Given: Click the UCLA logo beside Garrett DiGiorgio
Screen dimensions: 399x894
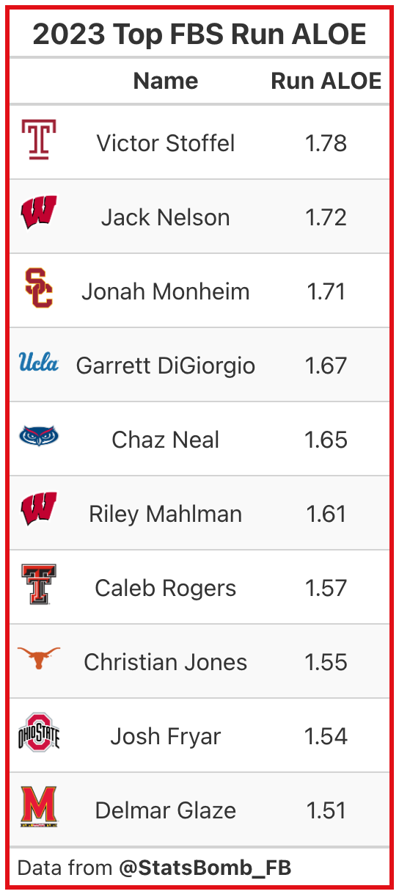Looking at the screenshot, I should tap(39, 363).
